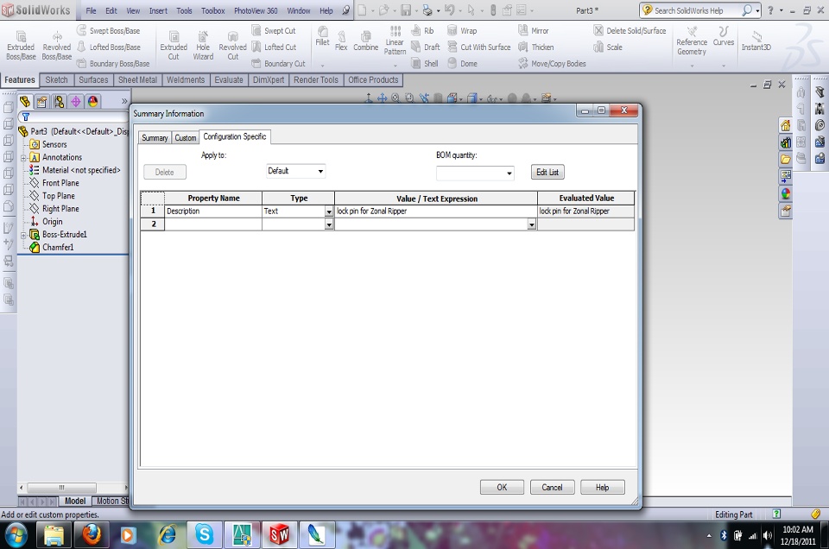Open the Hole Wizard tool
This screenshot has width=829, height=549.
[203, 46]
